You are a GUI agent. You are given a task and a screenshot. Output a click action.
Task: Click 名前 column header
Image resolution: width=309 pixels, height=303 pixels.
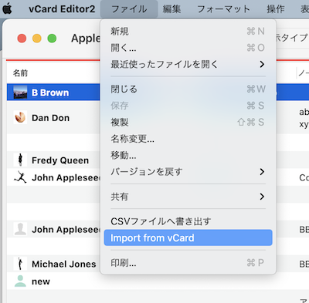(x=20, y=73)
